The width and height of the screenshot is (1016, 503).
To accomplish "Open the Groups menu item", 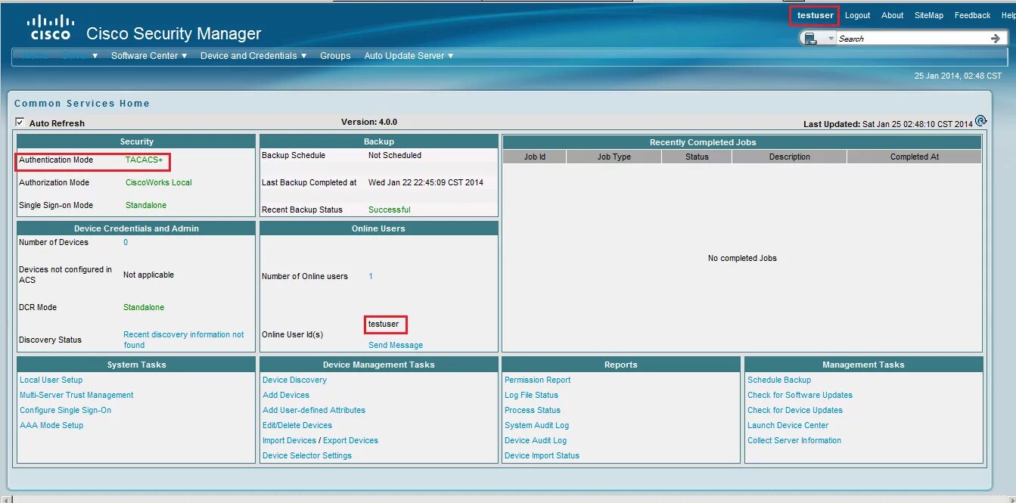I will click(x=335, y=55).
